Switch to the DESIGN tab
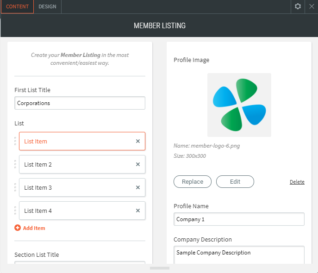 [x=47, y=6]
